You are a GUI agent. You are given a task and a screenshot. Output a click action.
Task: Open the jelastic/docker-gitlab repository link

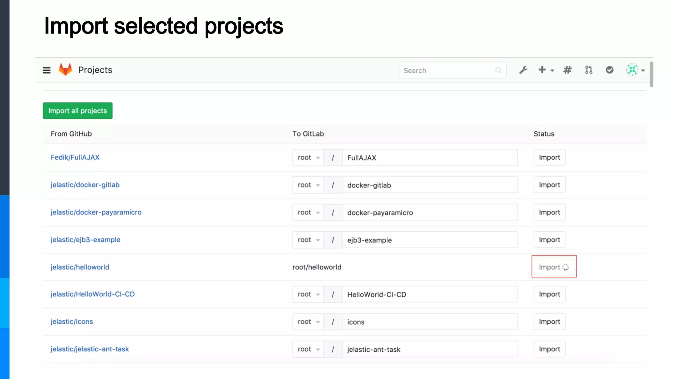click(x=85, y=185)
